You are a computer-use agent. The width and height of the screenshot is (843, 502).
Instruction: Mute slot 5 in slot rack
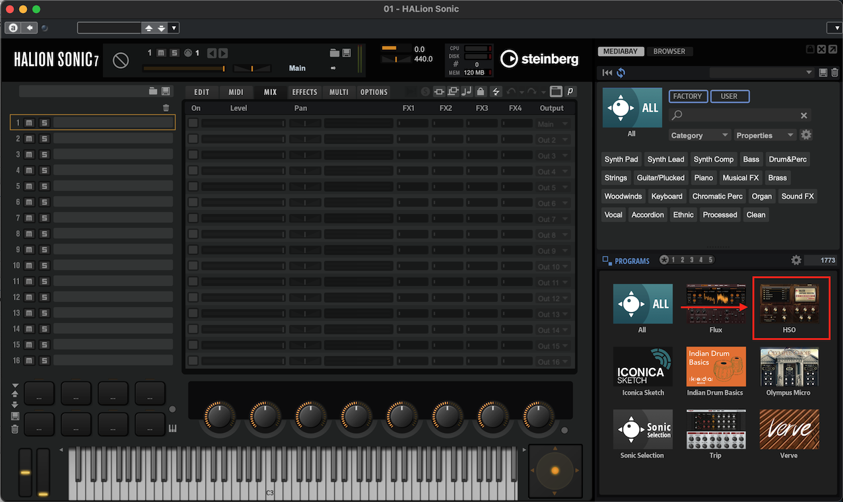click(29, 186)
